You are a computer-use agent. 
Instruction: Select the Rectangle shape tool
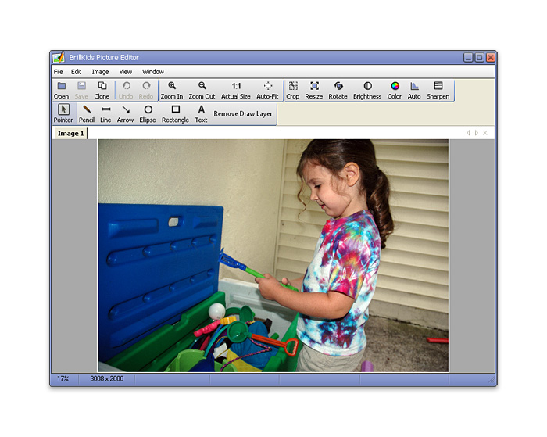[x=176, y=114]
